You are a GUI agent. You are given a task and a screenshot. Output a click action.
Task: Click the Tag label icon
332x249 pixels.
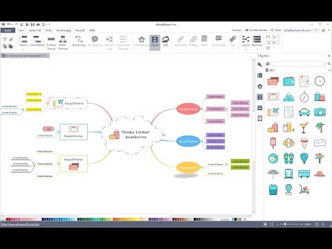click(x=232, y=39)
